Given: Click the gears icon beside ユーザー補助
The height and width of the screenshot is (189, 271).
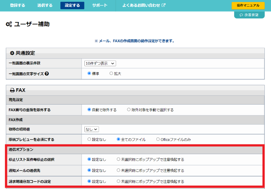Looking at the screenshot, I should [x=9, y=24].
